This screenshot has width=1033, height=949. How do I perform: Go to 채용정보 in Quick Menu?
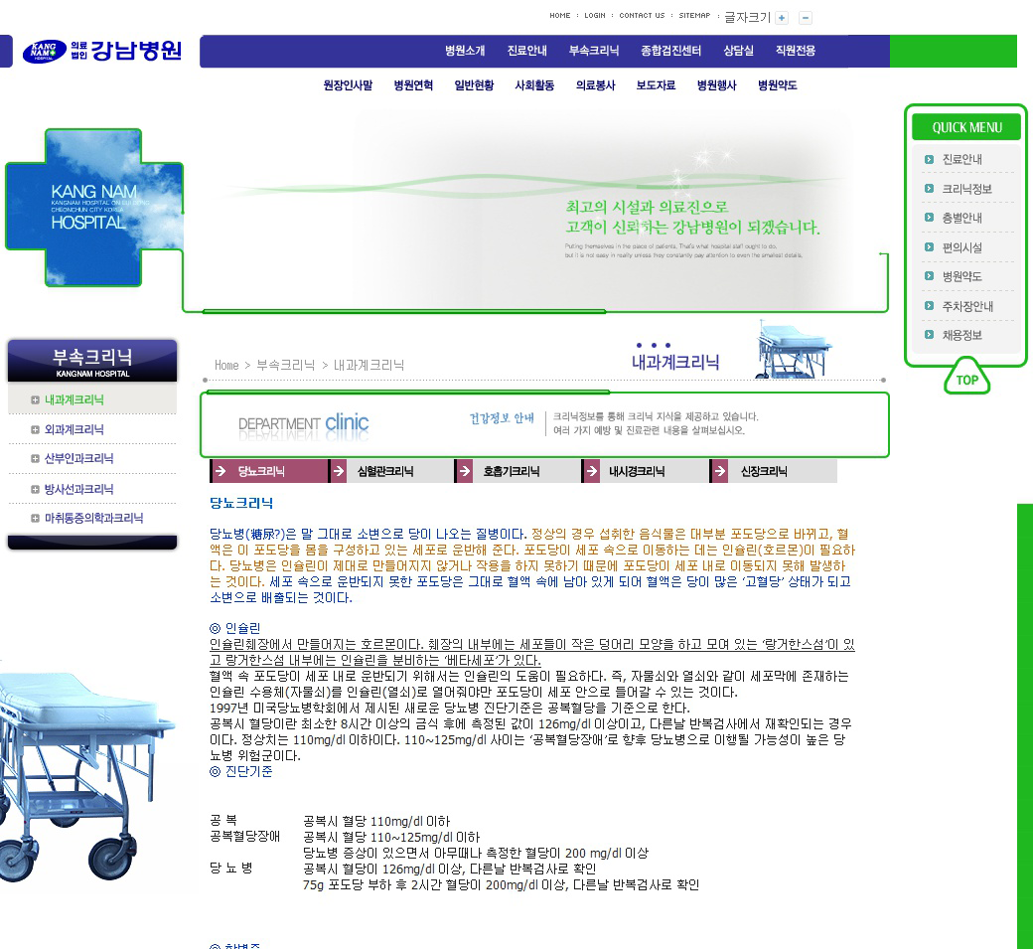(x=961, y=336)
